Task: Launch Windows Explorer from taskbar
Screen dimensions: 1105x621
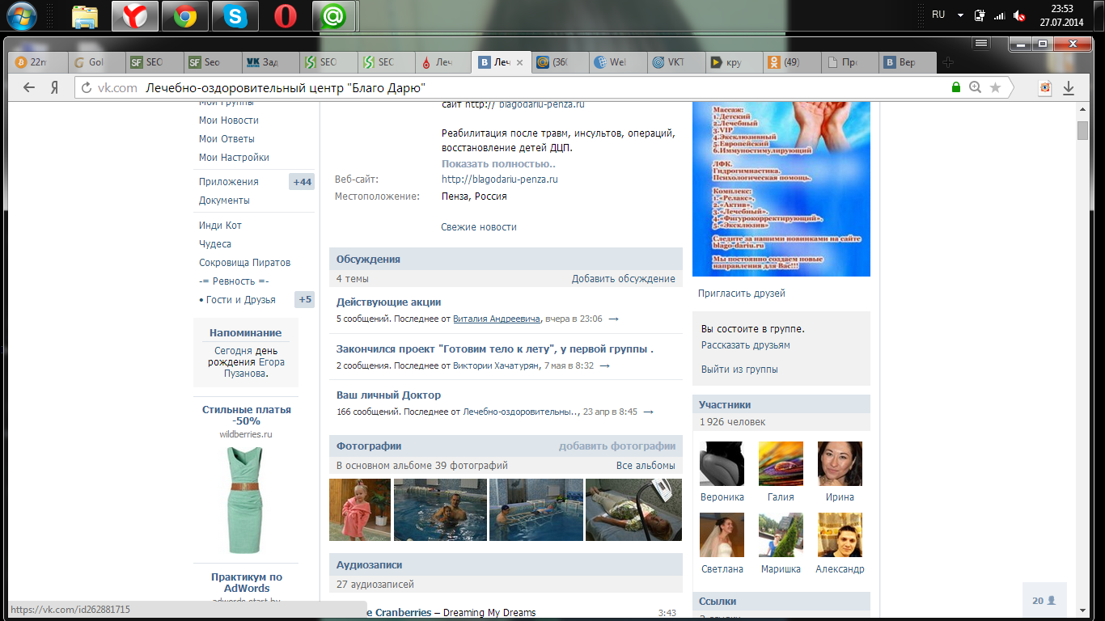Action: point(85,16)
